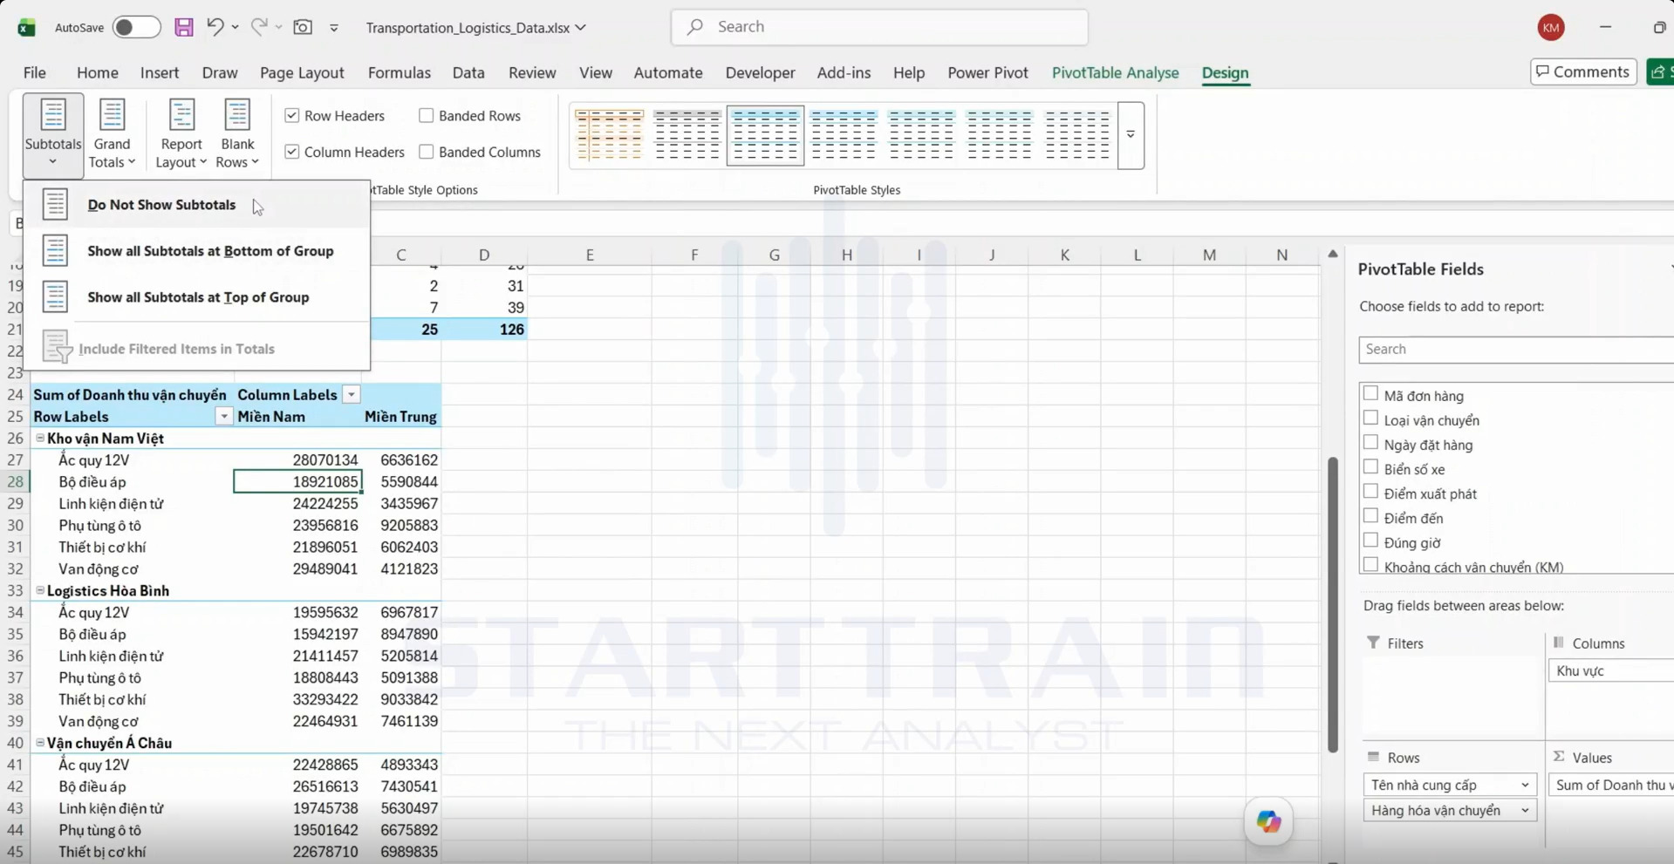
Task: Check the Biển số xe field
Action: click(x=1370, y=467)
